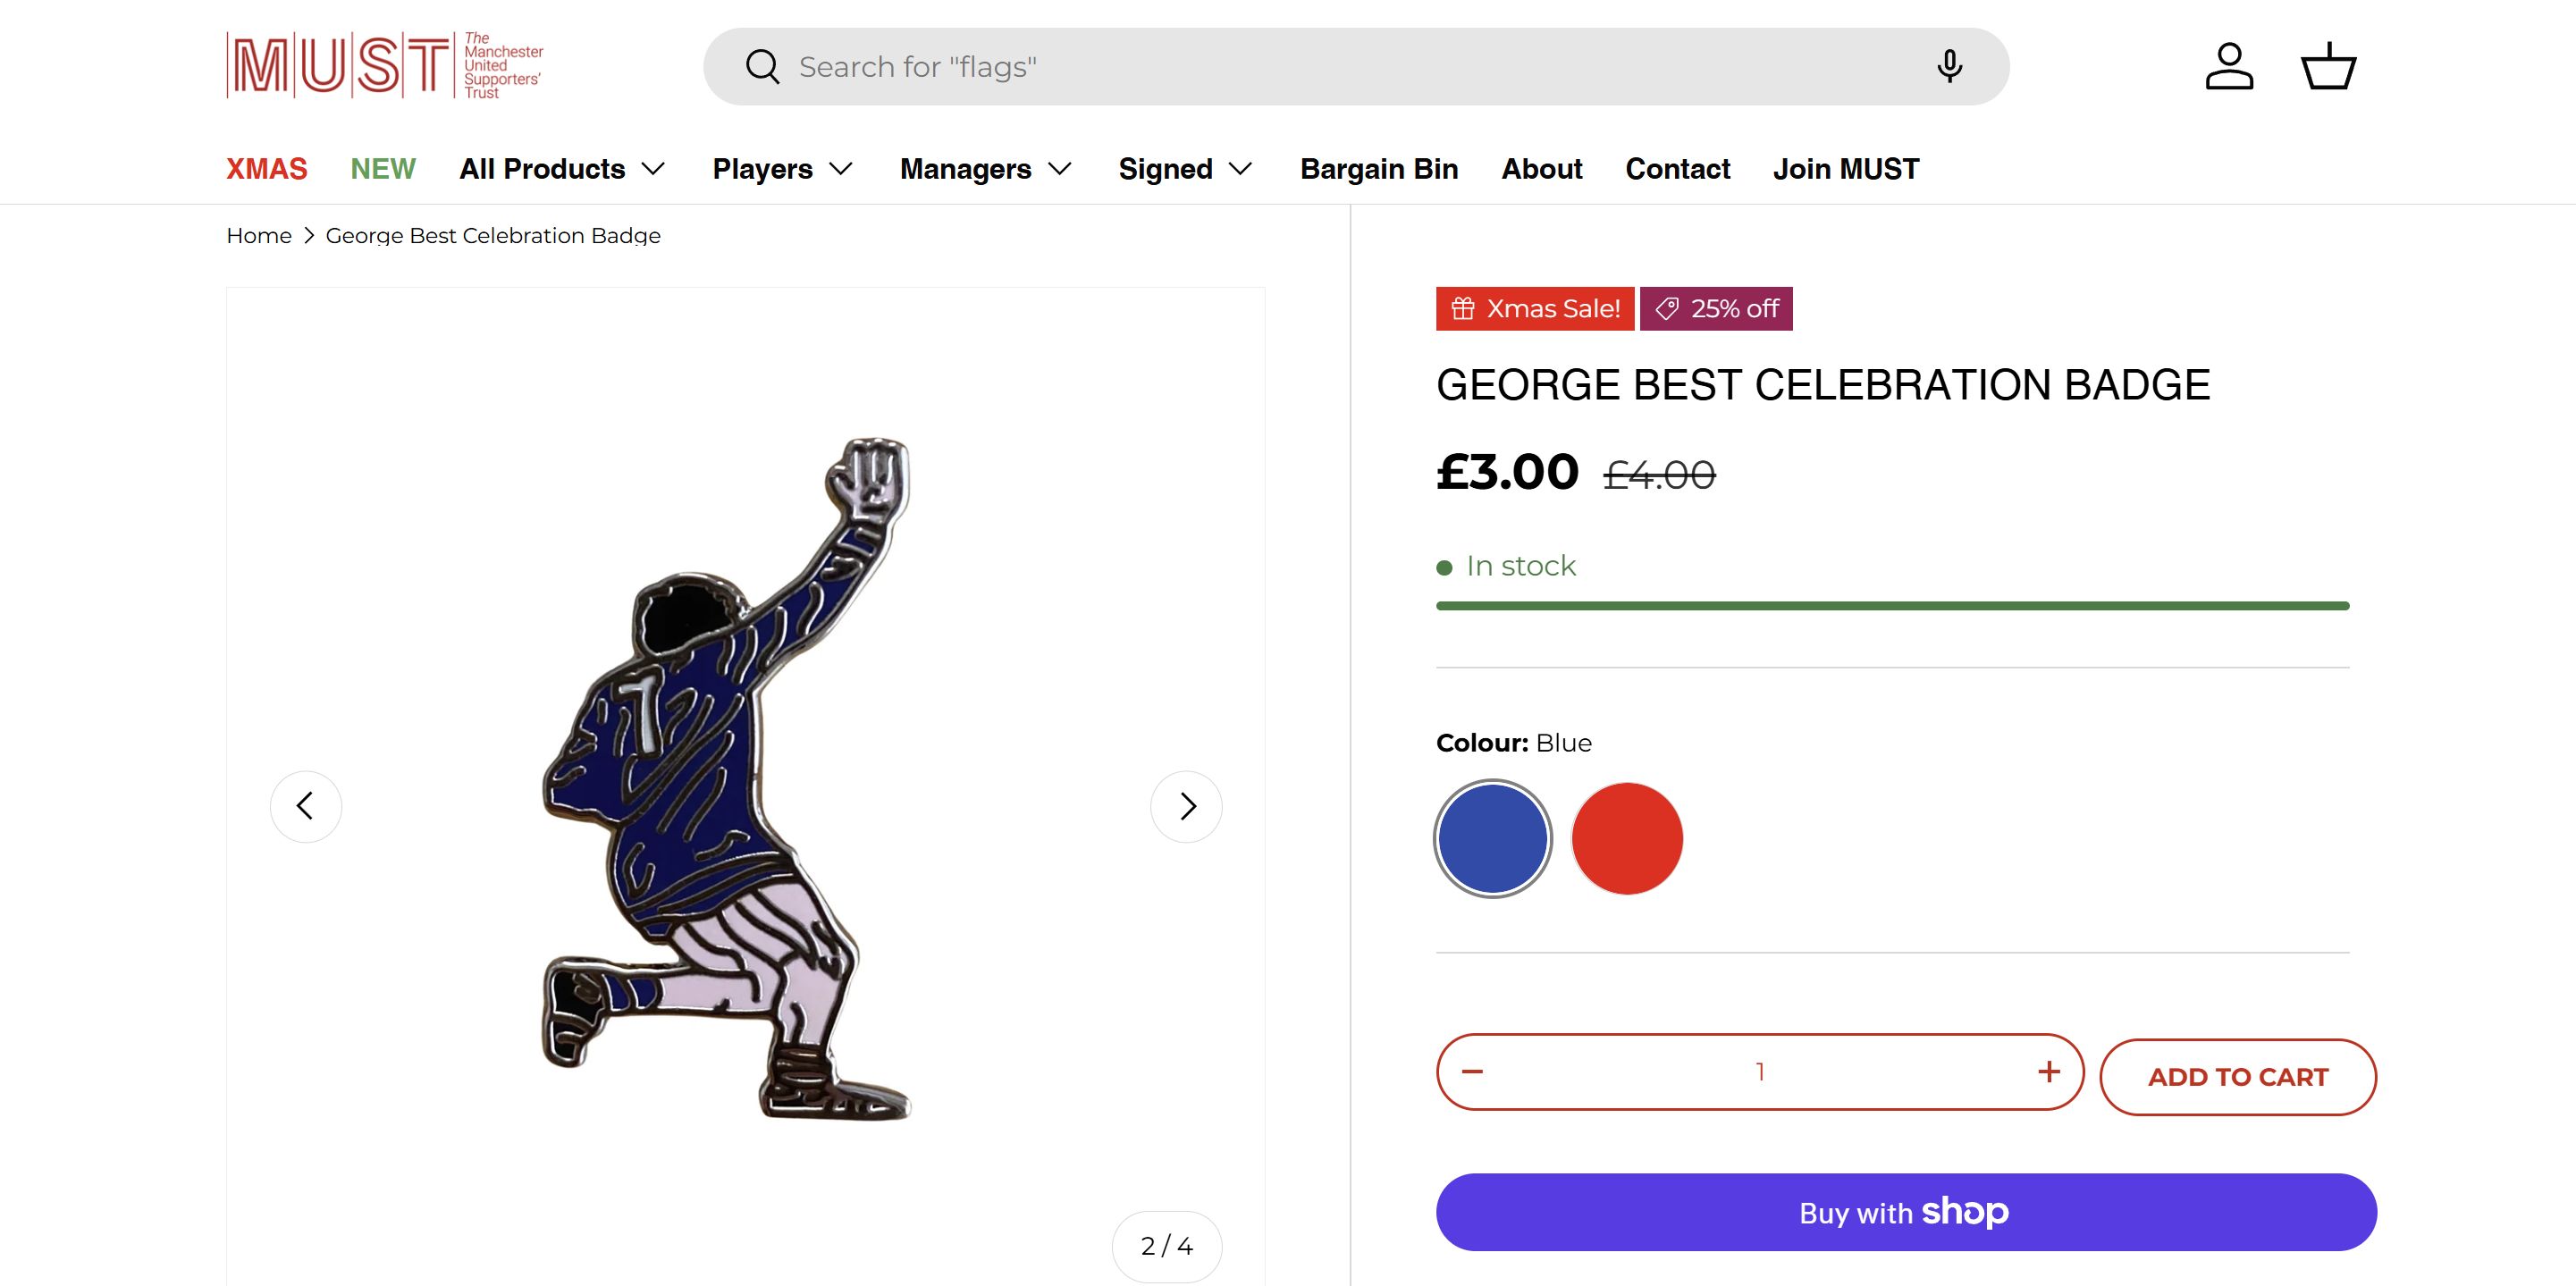Image resolution: width=2576 pixels, height=1286 pixels.
Task: Expand the All Products dropdown
Action: pyautogui.click(x=562, y=169)
